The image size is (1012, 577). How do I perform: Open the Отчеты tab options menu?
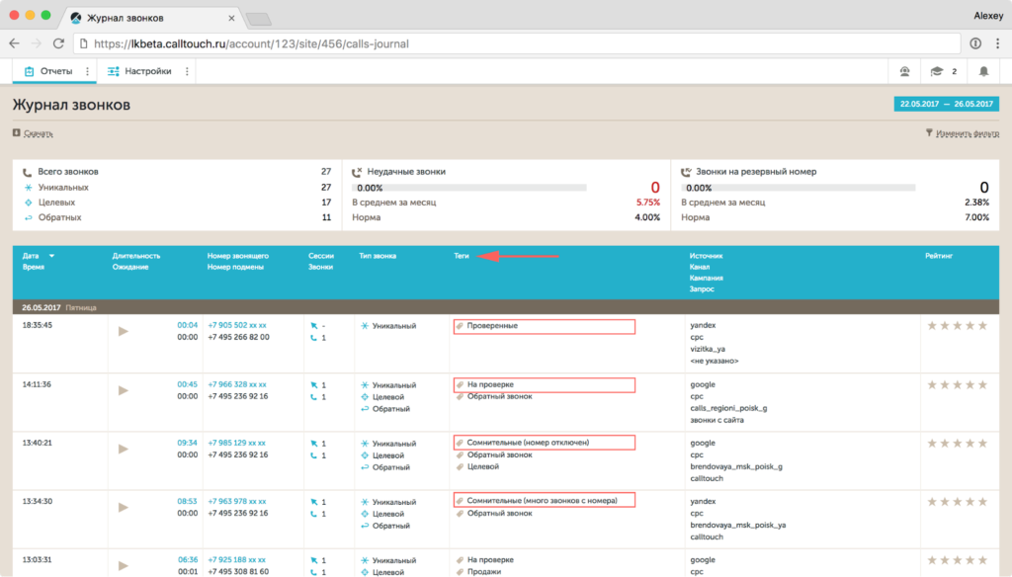[87, 71]
